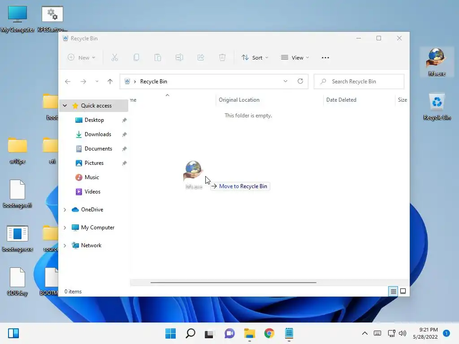
Task: Select the hfs.exe desktop icon
Action: tap(437, 62)
